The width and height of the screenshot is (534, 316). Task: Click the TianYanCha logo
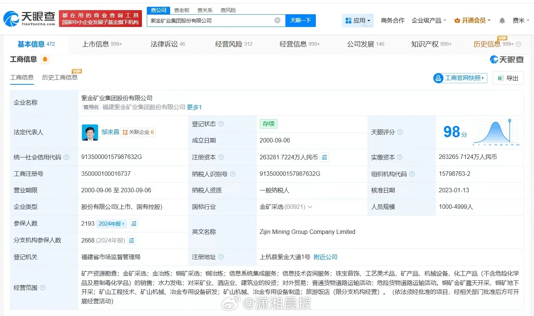[x=29, y=18]
